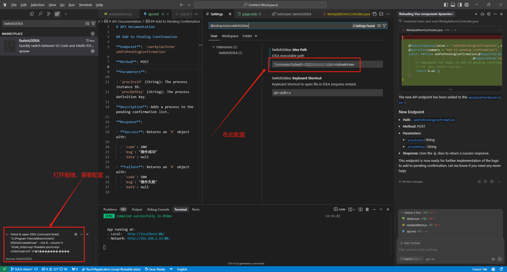The image size is (507, 272).
Task: Expand the Edited 4 files list
Action: 402,212
